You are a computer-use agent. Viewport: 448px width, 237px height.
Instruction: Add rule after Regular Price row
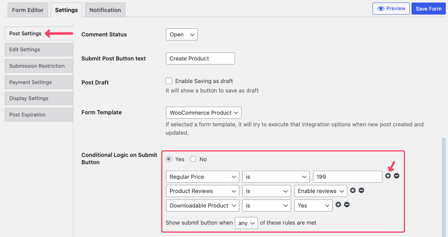point(388,176)
